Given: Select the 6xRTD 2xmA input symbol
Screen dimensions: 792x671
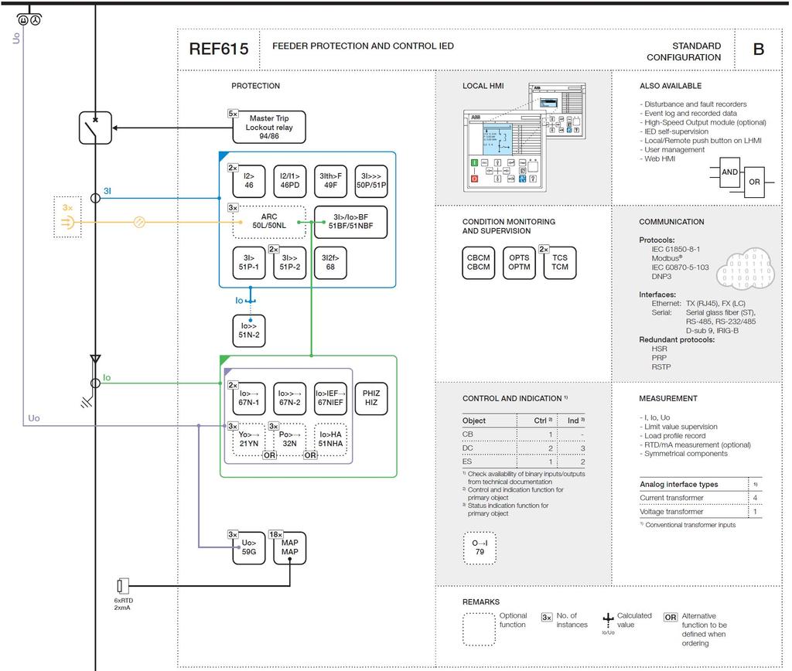Looking at the screenshot, I should 123,586.
